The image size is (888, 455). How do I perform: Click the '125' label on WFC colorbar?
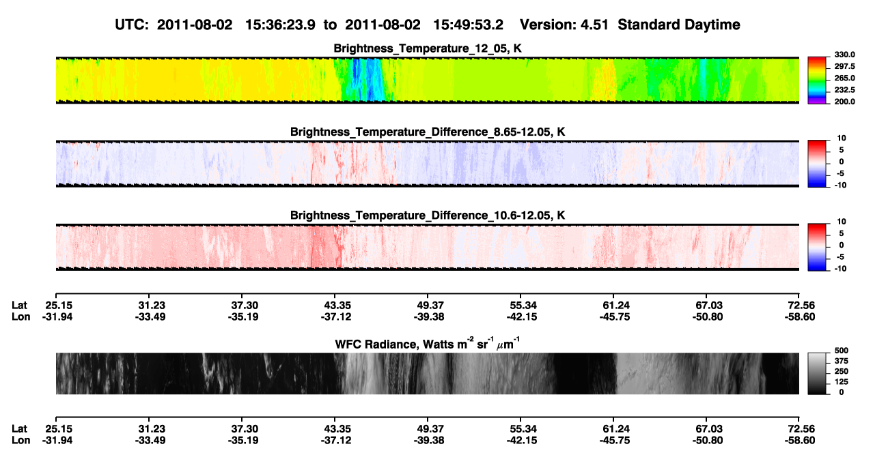840,381
